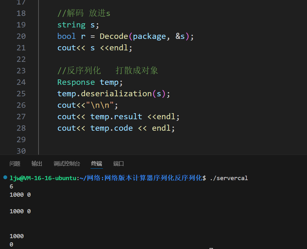
Task: Click the string keyword on line 19
Action: pos(71,25)
